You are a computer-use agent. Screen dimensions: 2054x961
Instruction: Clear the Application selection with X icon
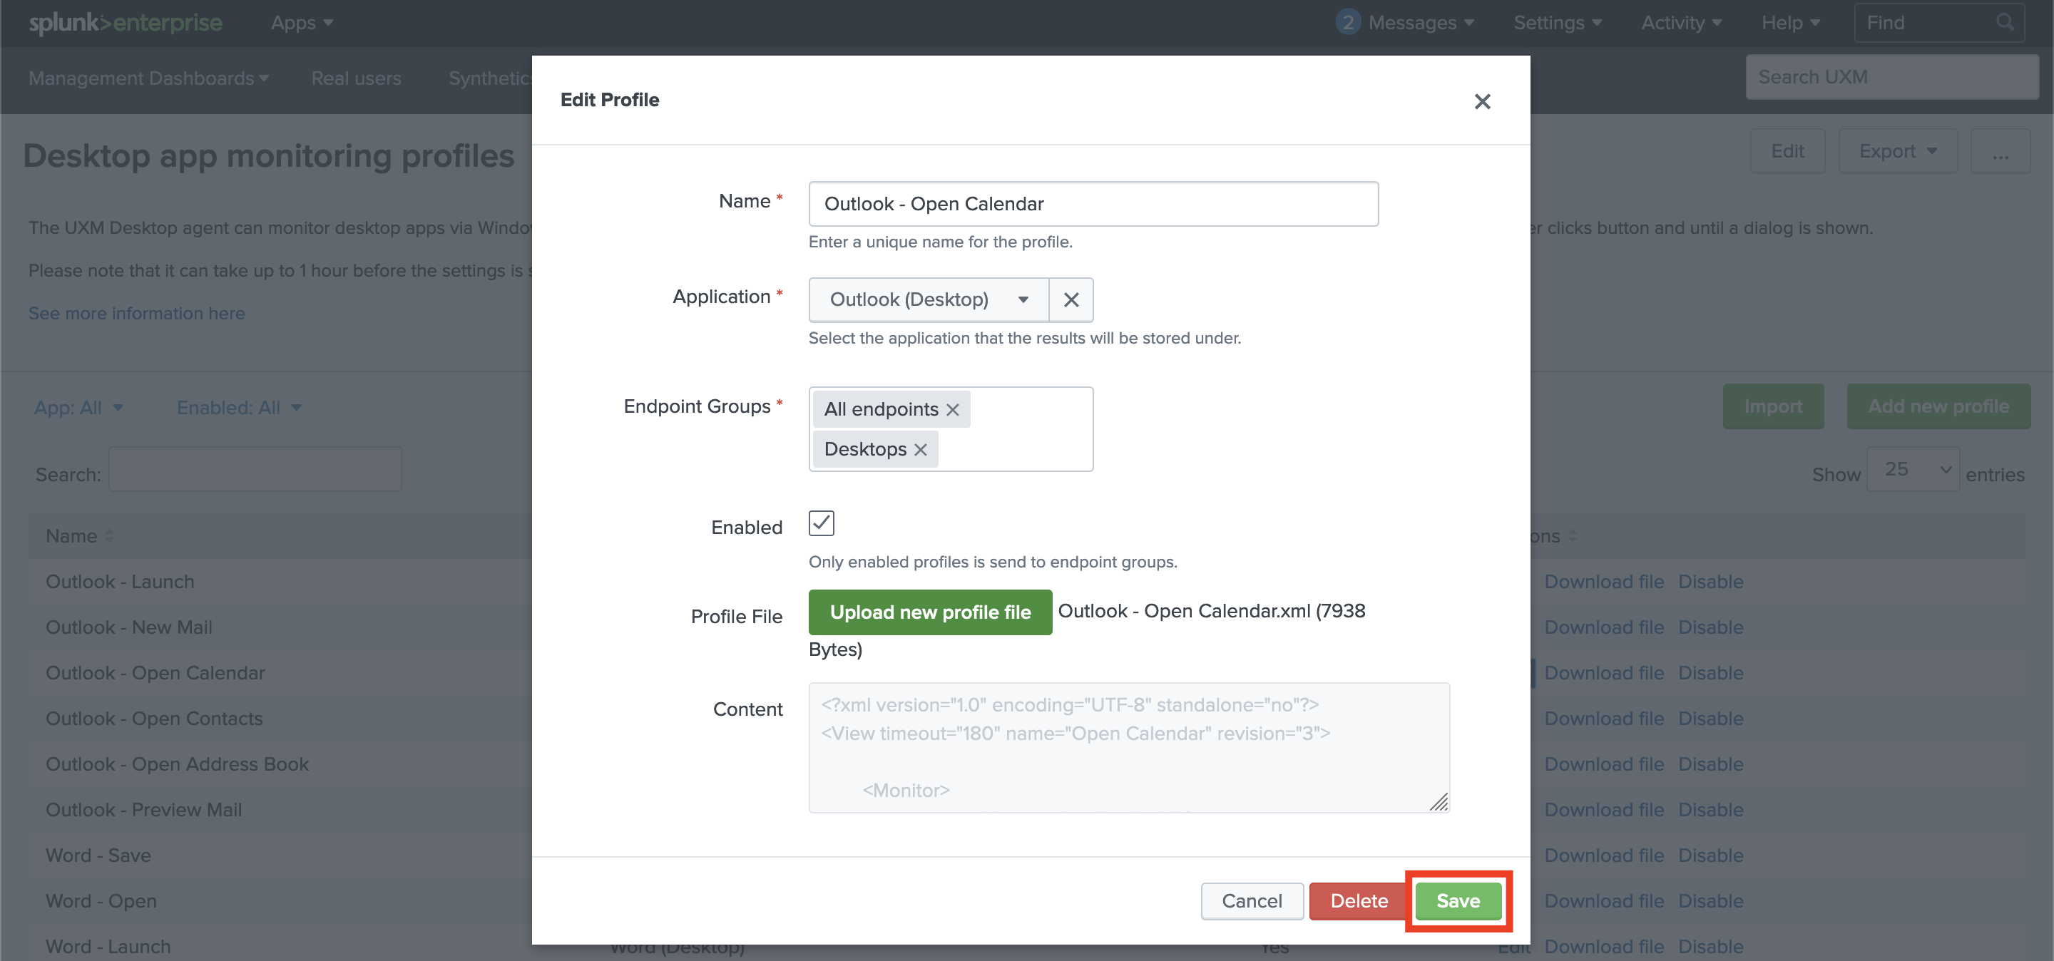tap(1071, 299)
